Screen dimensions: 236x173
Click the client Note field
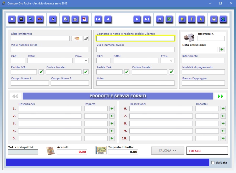coord(135,83)
